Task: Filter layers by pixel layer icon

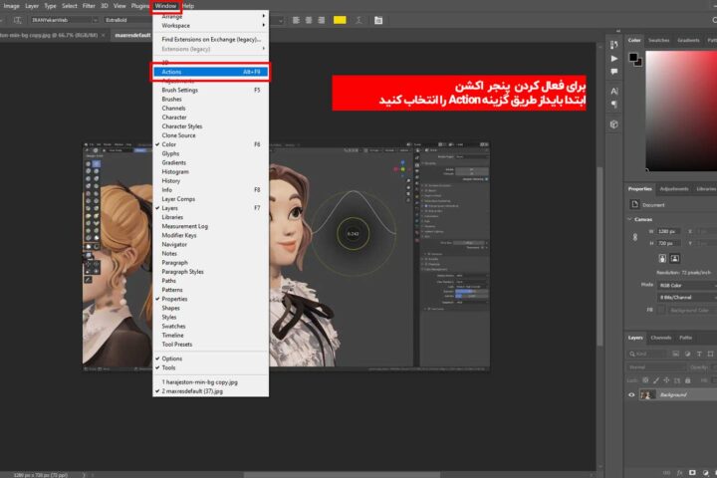Action: (676, 354)
